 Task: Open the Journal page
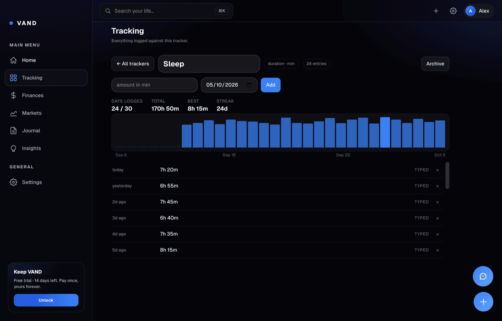pos(46,131)
